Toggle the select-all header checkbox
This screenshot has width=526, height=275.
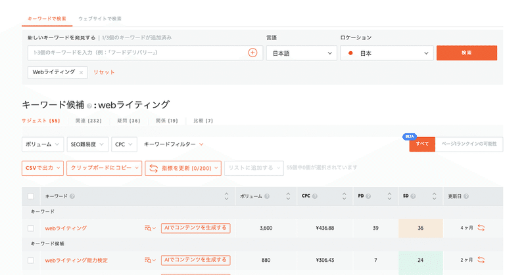pyautogui.click(x=30, y=196)
